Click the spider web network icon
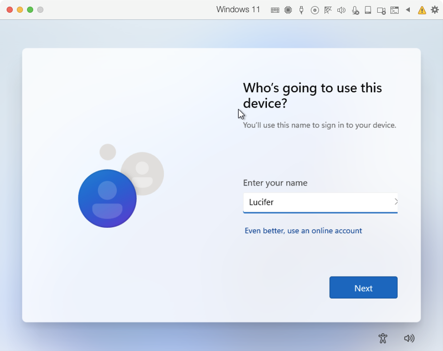Viewport: 443px width, 351px height. 328,10
